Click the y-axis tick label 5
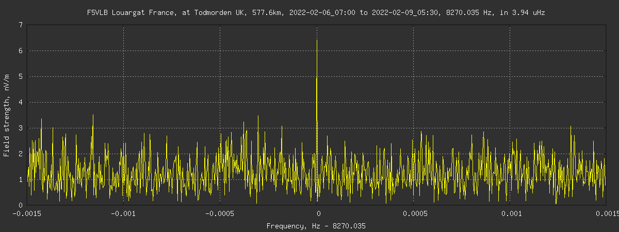 point(20,76)
